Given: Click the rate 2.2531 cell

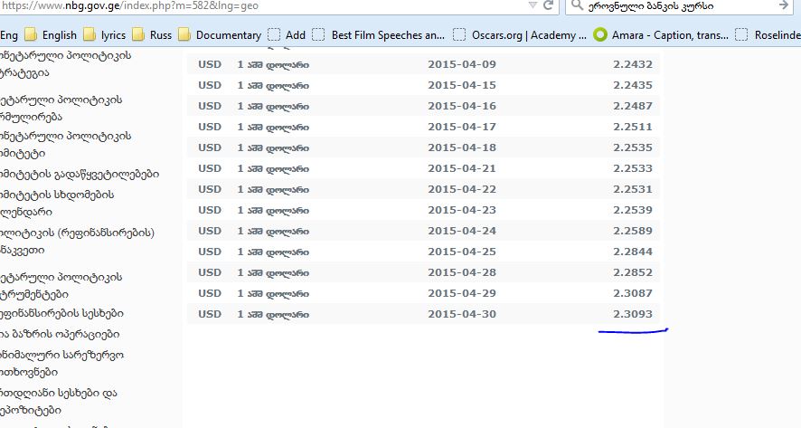Looking at the screenshot, I should coord(633,189).
